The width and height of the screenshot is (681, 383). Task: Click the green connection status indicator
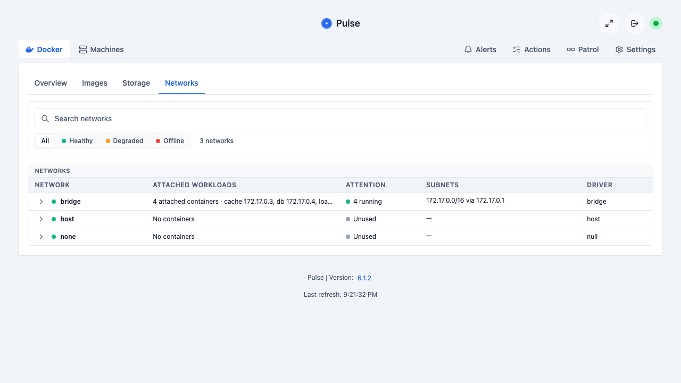656,23
